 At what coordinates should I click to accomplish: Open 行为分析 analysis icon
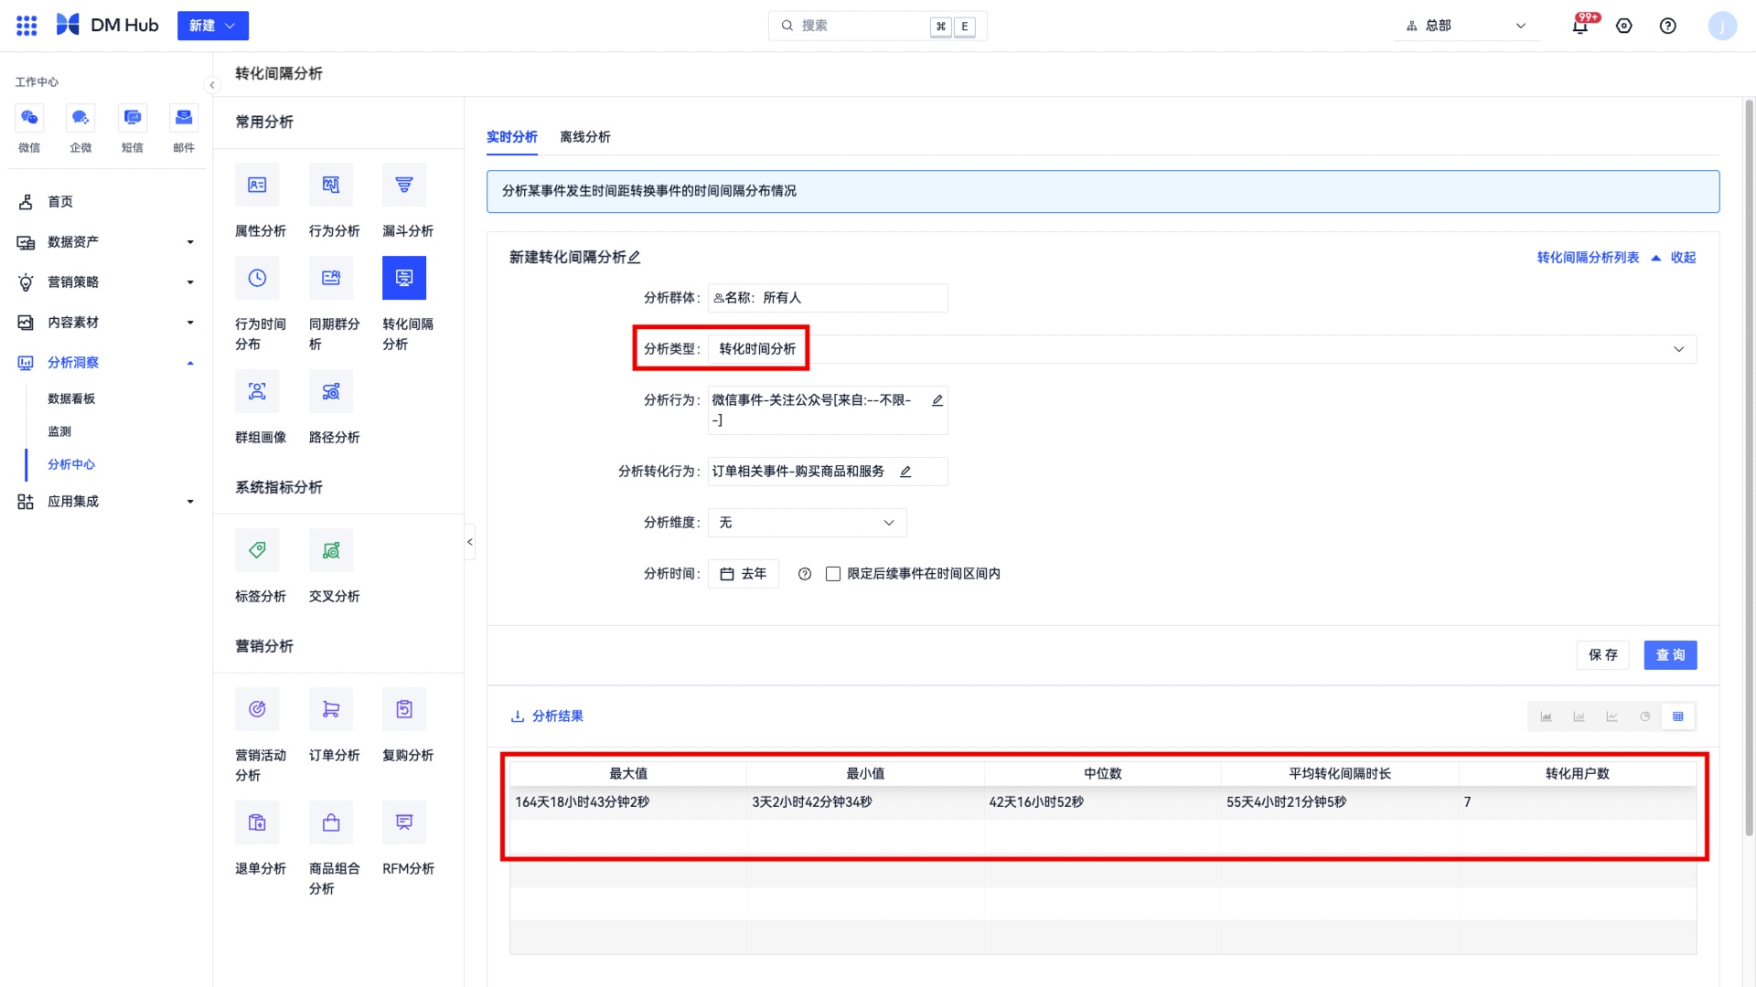click(331, 185)
